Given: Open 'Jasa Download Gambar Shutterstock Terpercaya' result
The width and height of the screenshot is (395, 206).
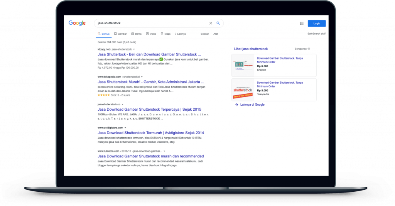Looking at the screenshot, I should coord(149,109).
